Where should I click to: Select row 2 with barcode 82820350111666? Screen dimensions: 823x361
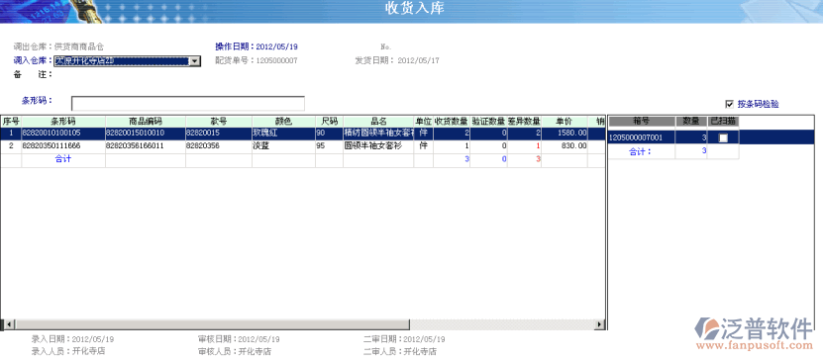tap(302, 145)
